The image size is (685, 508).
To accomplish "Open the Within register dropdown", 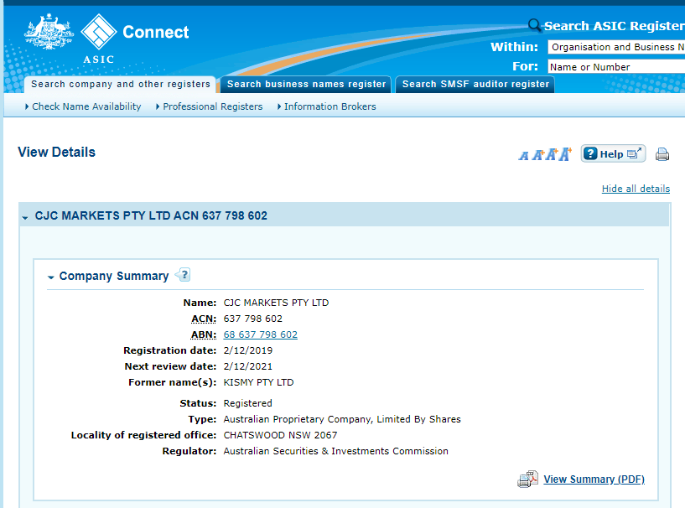I will [616, 47].
